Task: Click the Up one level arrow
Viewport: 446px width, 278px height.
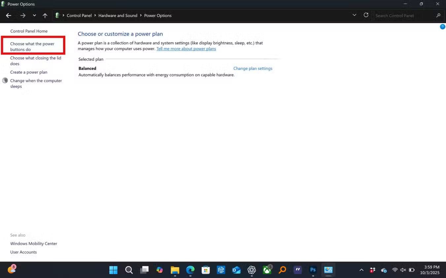Action: pos(45,15)
